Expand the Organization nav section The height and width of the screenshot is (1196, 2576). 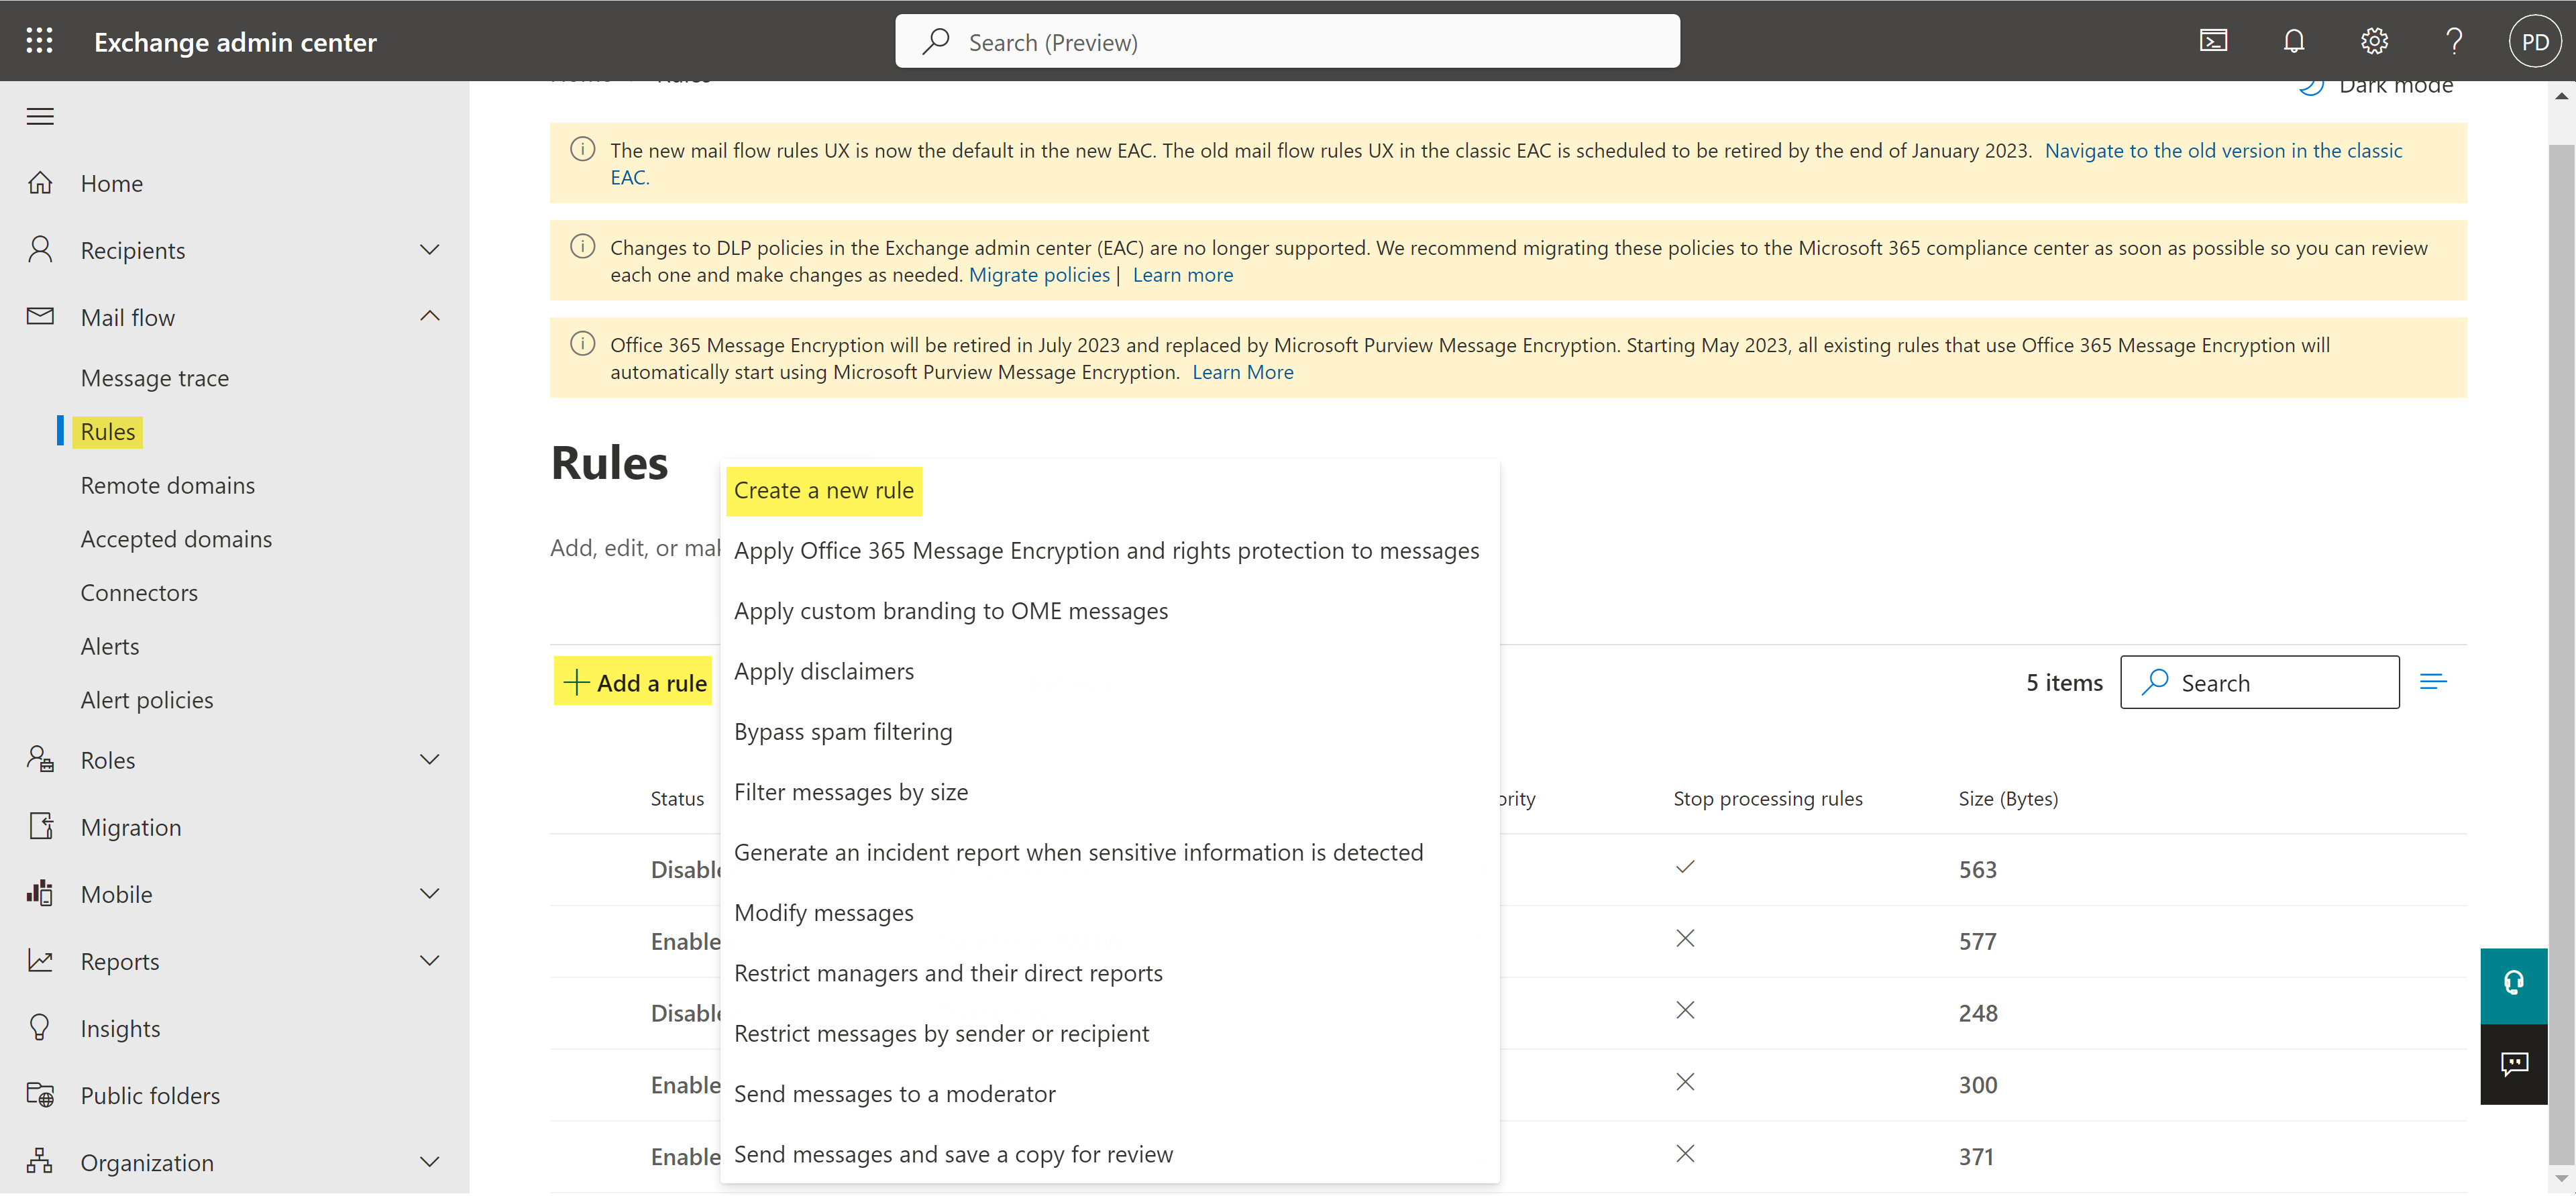(x=429, y=1162)
